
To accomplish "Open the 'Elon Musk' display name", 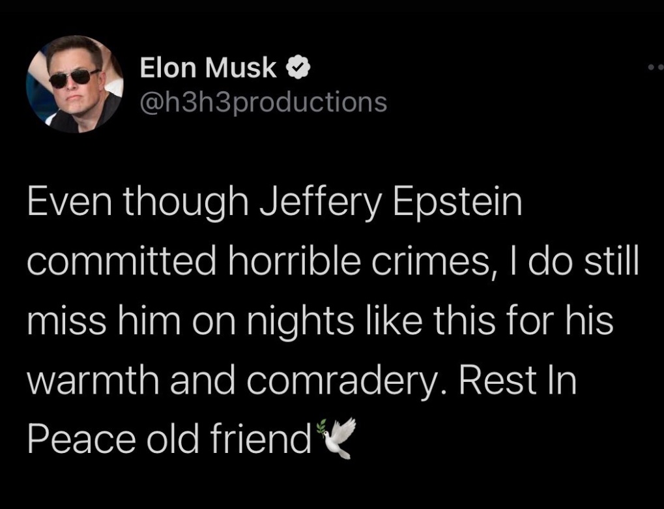I will coord(208,68).
